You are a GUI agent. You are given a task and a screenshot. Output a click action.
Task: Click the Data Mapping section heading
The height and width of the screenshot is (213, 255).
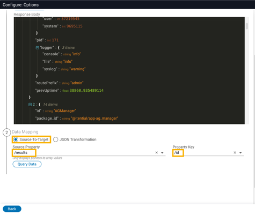click(25, 132)
